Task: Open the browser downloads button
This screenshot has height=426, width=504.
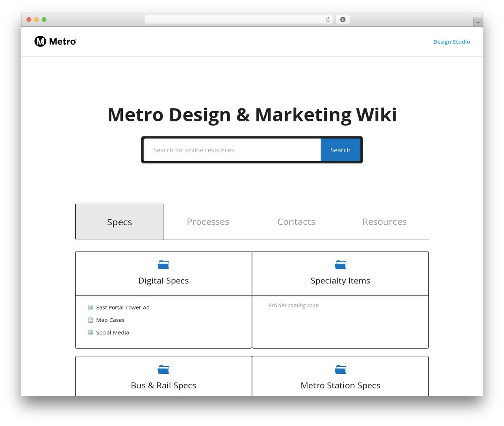Action: pos(343,20)
